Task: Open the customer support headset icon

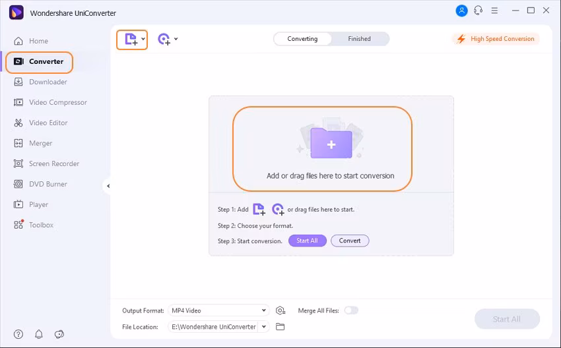Action: click(478, 11)
